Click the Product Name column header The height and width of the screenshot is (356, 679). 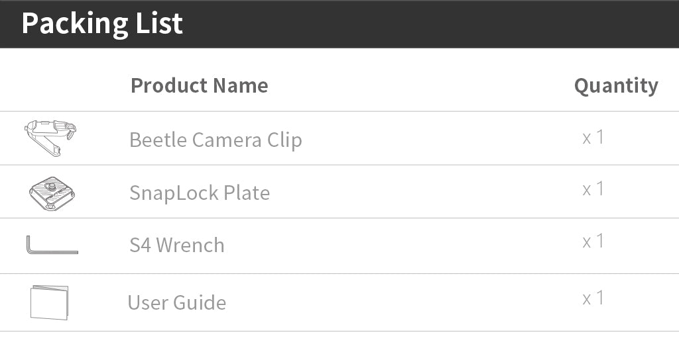(x=200, y=85)
